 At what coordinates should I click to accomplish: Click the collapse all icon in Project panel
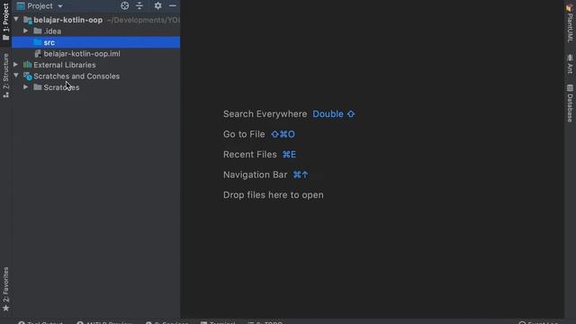coord(139,5)
